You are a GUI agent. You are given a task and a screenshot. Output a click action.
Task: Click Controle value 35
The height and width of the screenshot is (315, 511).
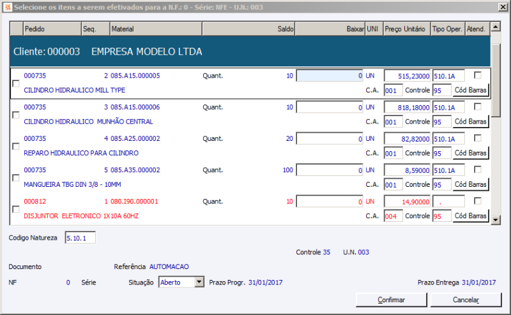(326, 252)
